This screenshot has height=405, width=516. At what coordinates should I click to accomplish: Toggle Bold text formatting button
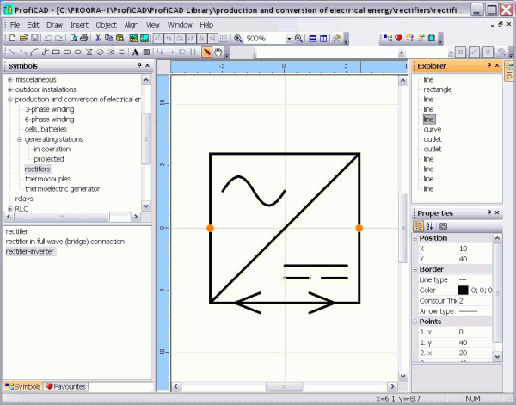click(461, 52)
